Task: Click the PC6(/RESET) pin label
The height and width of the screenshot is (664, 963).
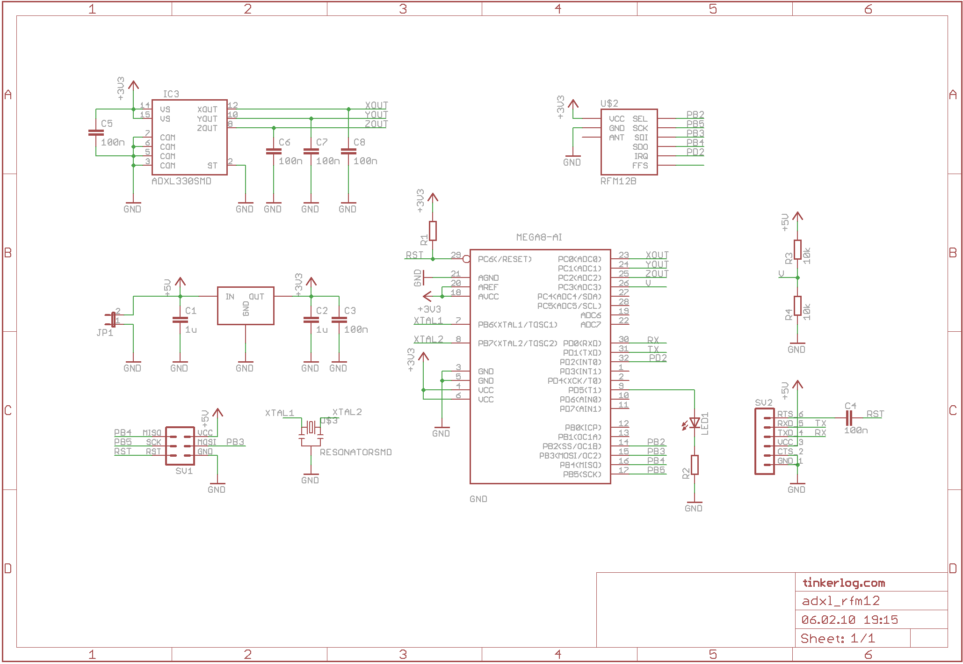Action: pos(505,259)
